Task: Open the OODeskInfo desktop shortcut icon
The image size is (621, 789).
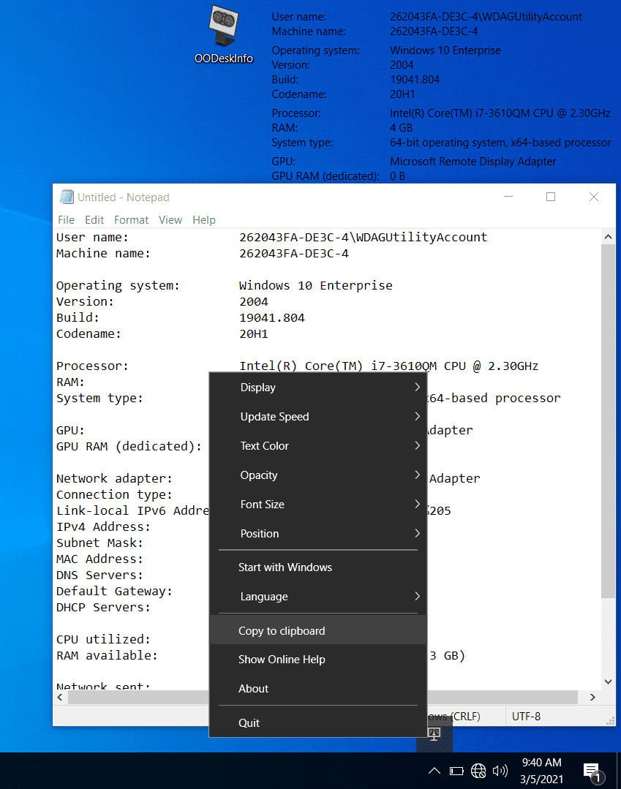Action: (223, 34)
